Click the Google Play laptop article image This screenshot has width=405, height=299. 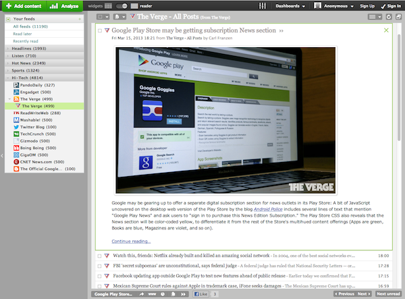pyautogui.click(x=225, y=120)
